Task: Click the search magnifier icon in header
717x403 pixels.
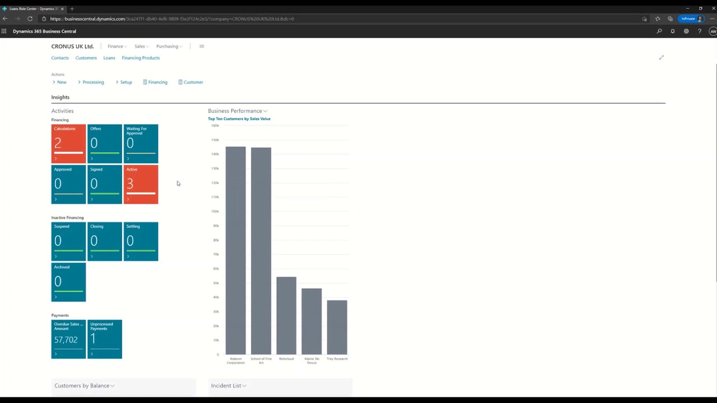Action: coord(659,31)
